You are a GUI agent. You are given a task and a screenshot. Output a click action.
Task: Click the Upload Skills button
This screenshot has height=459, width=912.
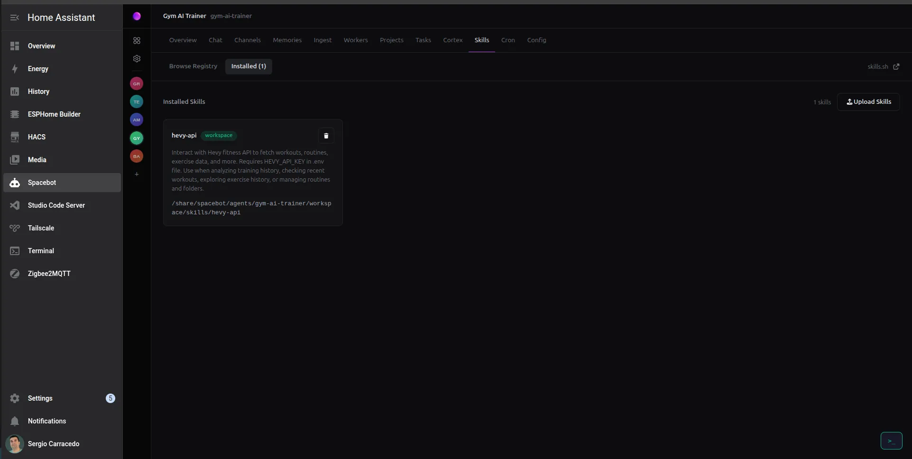coord(868,102)
